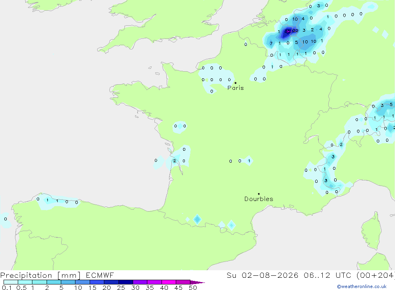
Task: Click the legend tick label '0.1'
Action: (7, 288)
